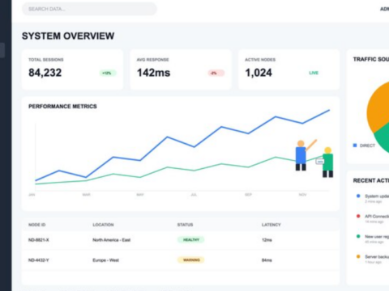Click the +12% green badge

pos(108,73)
